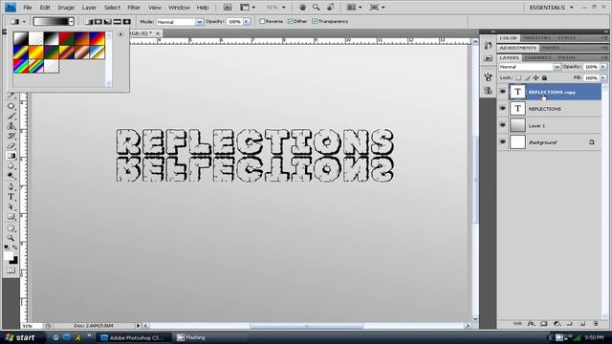Click the gradient Opacity value field
The image size is (612, 344).
(x=234, y=22)
